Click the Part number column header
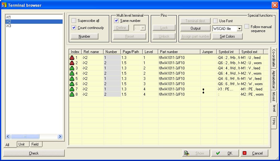The width and height of the screenshot is (280, 161). (179, 52)
